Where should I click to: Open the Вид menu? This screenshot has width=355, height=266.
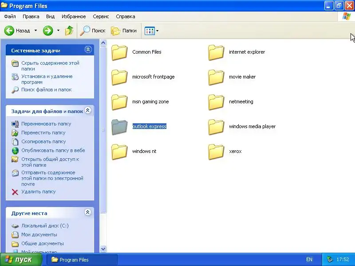click(x=50, y=16)
